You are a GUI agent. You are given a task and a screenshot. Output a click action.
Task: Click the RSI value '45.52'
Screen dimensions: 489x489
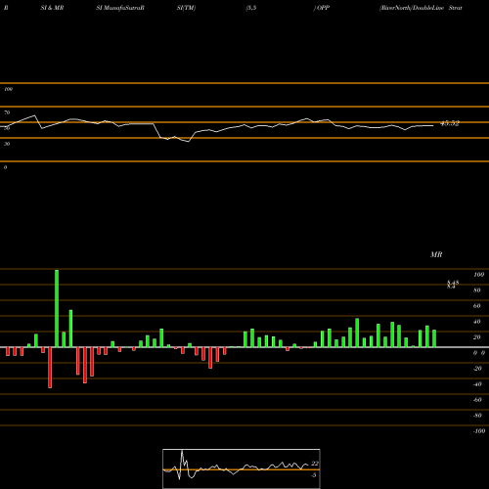click(450, 123)
